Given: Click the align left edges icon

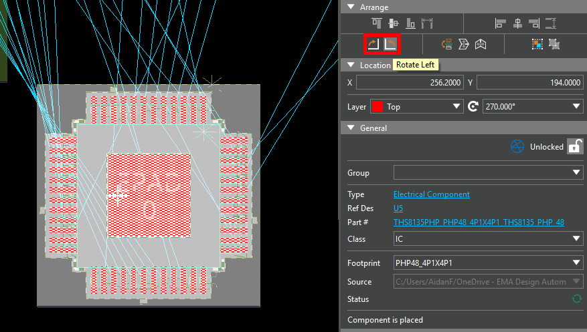Looking at the screenshot, I should [500, 23].
